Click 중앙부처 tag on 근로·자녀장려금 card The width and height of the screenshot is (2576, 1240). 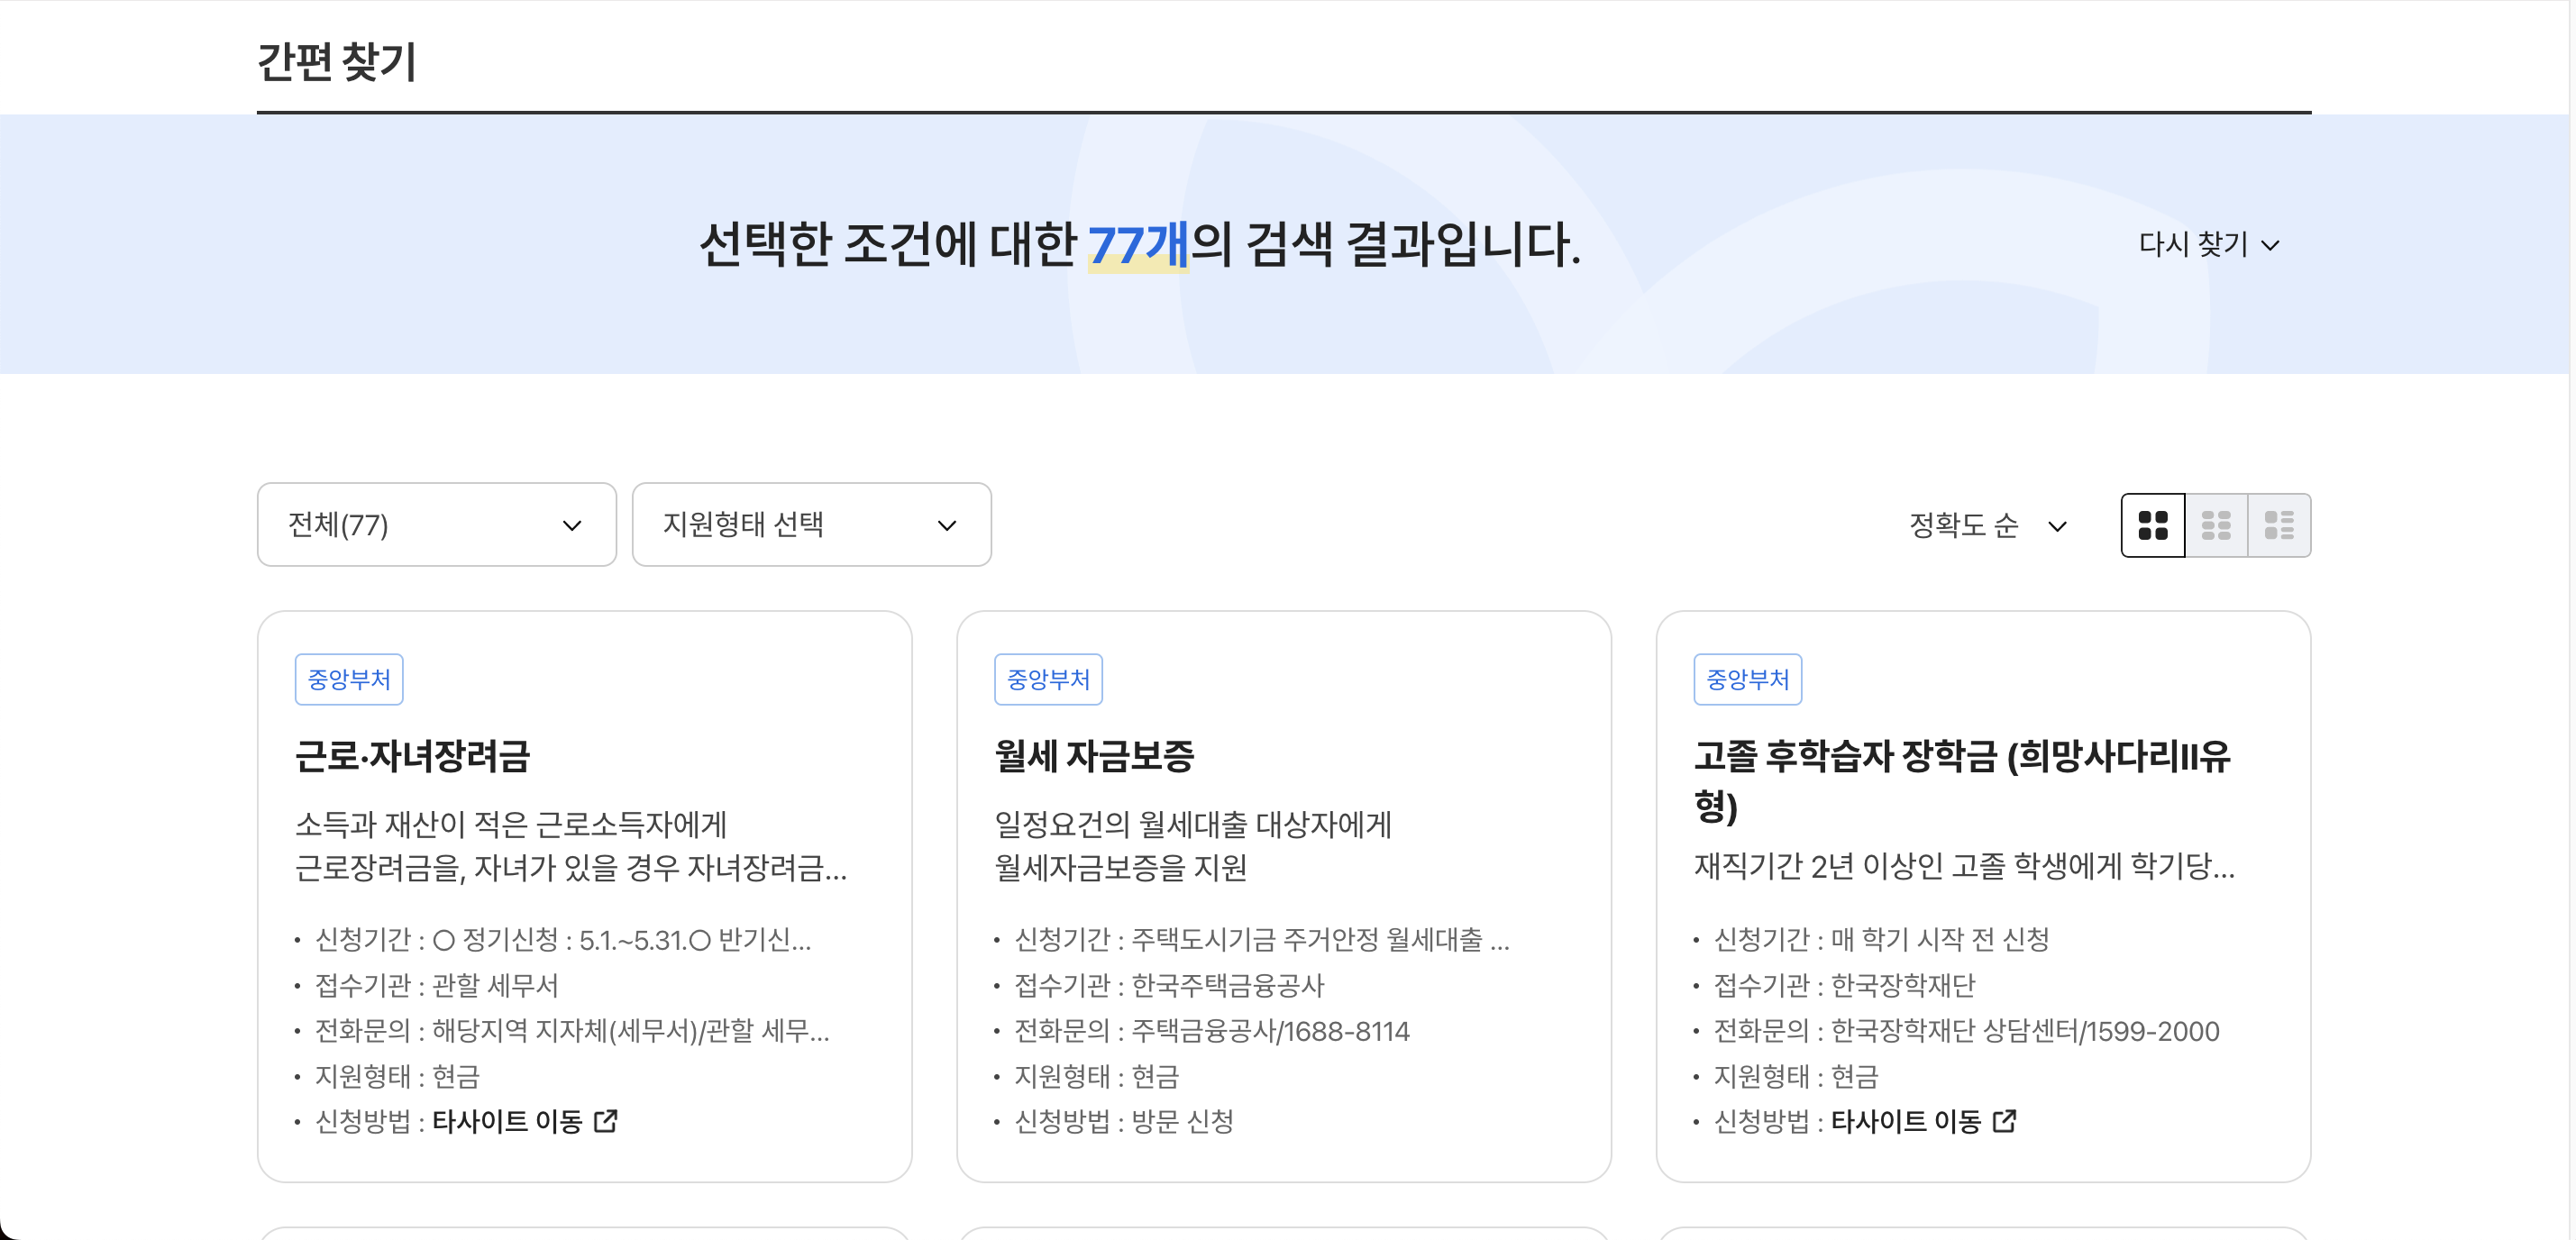coord(348,679)
